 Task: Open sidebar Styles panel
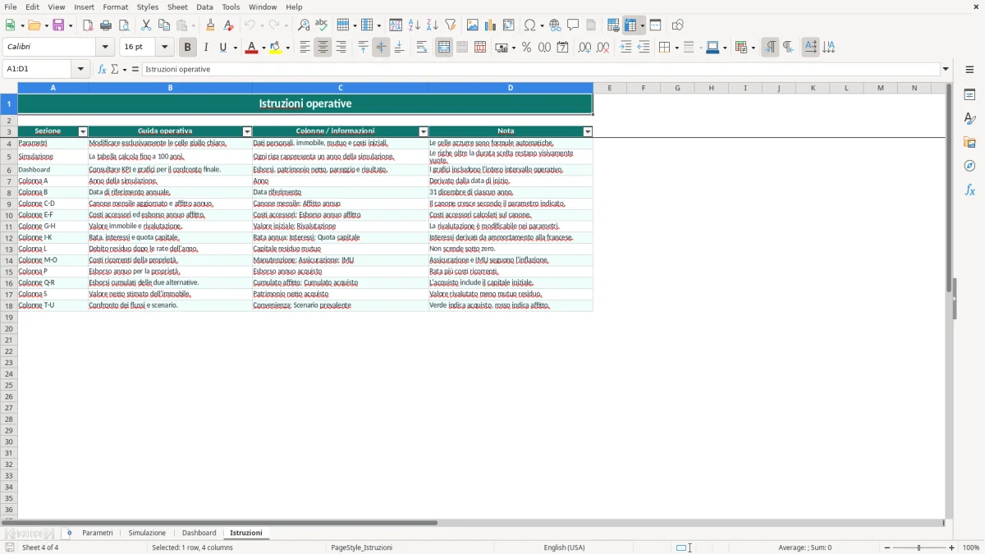coord(969,118)
